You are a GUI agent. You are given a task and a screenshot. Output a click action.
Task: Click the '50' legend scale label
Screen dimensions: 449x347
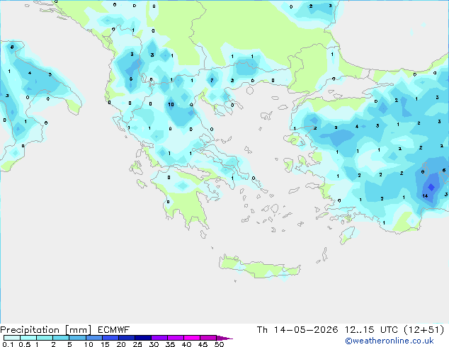pos(220,344)
